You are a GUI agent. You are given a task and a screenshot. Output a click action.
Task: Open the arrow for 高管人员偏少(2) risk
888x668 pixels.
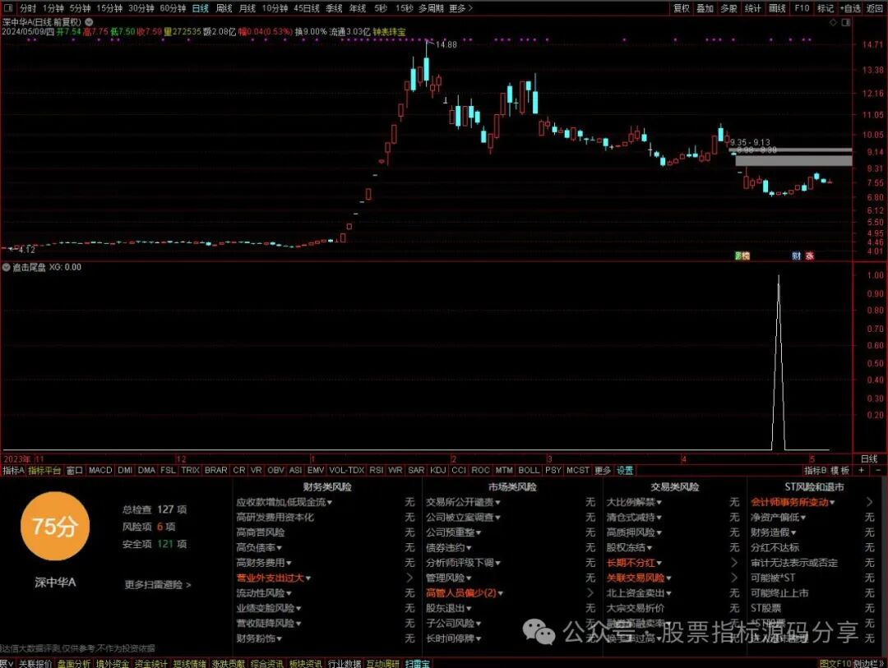click(590, 592)
